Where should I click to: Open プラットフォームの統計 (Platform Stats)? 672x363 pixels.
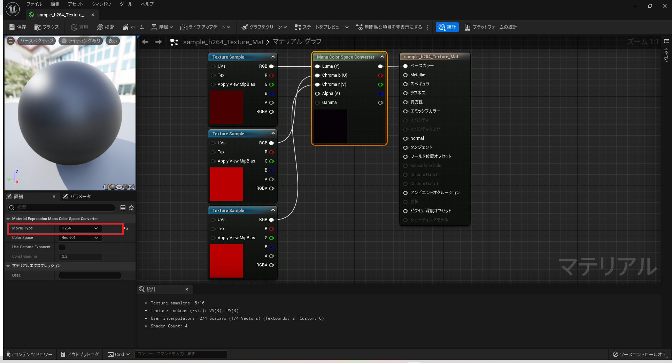coord(491,27)
